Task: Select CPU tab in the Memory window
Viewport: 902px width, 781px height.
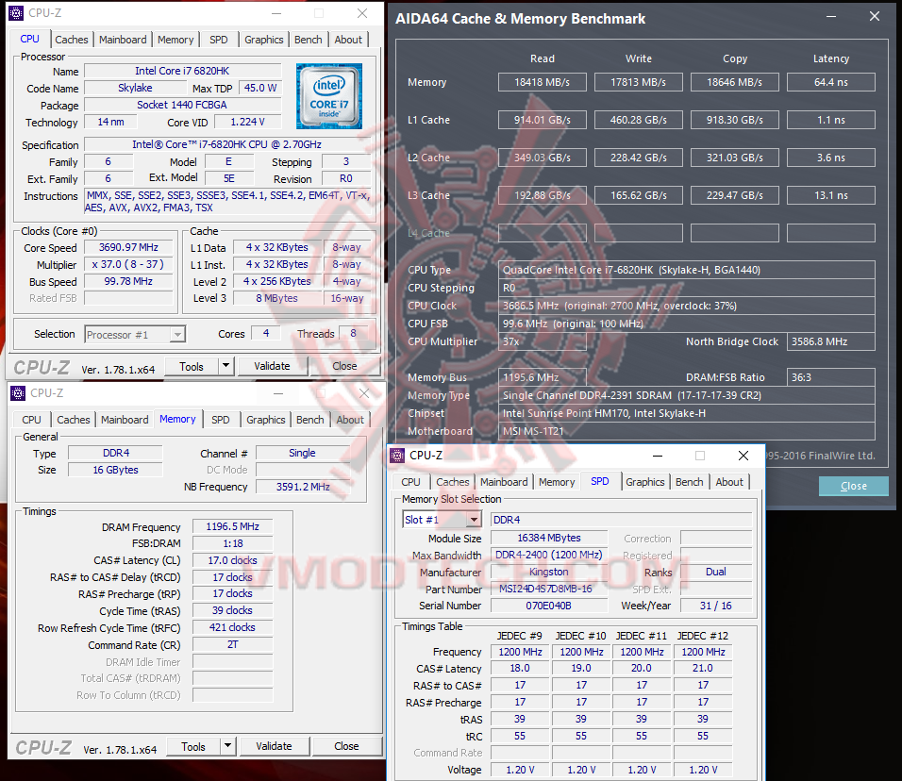Action: click(x=32, y=420)
